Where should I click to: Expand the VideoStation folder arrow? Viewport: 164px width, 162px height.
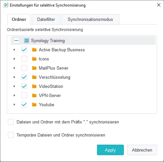(x=14, y=86)
